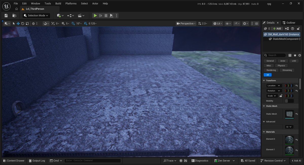
Task: Click the Details Search field
Action: coord(275,55)
